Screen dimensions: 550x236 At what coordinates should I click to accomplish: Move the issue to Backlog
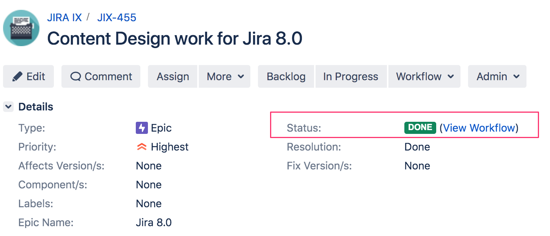[x=286, y=76]
